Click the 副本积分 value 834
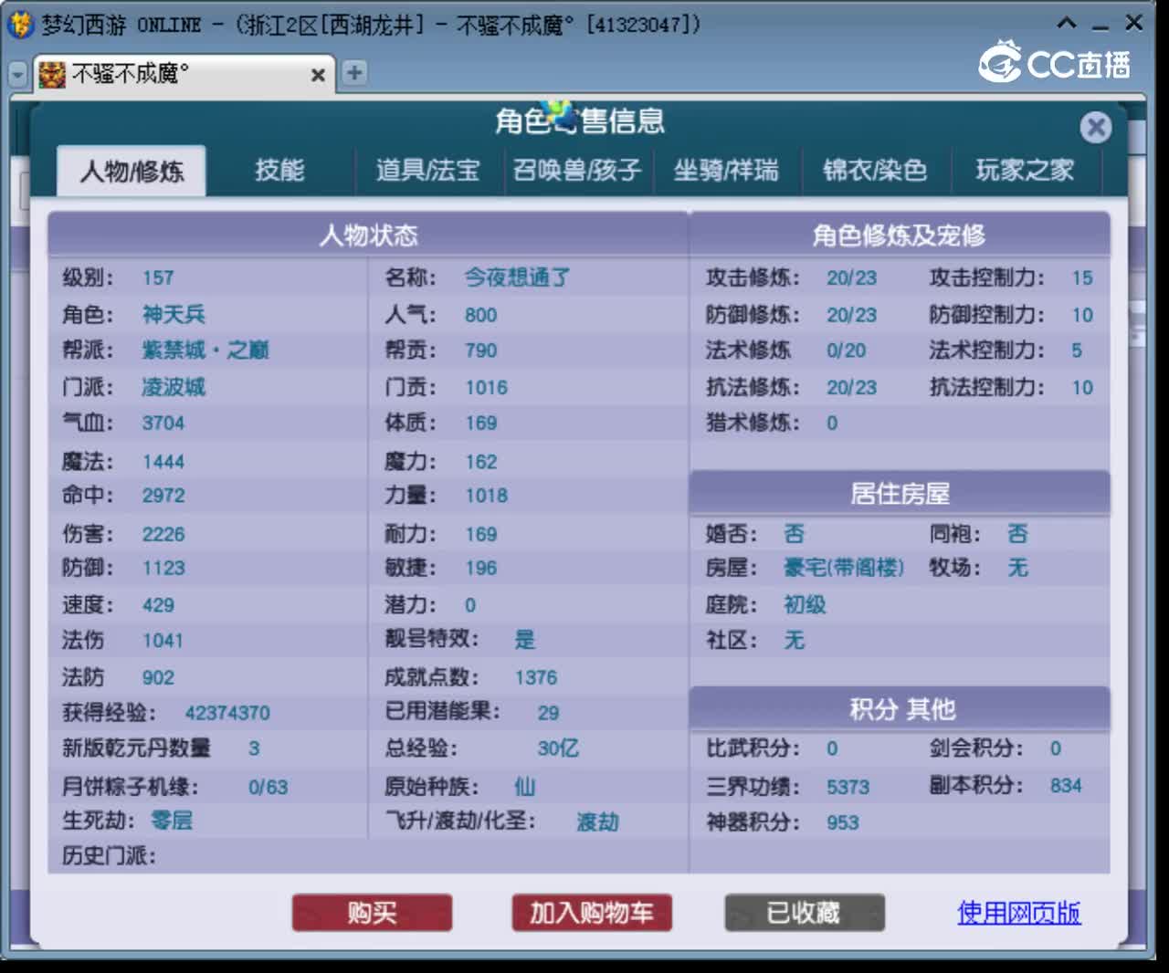The image size is (1169, 973). pyautogui.click(x=1066, y=785)
